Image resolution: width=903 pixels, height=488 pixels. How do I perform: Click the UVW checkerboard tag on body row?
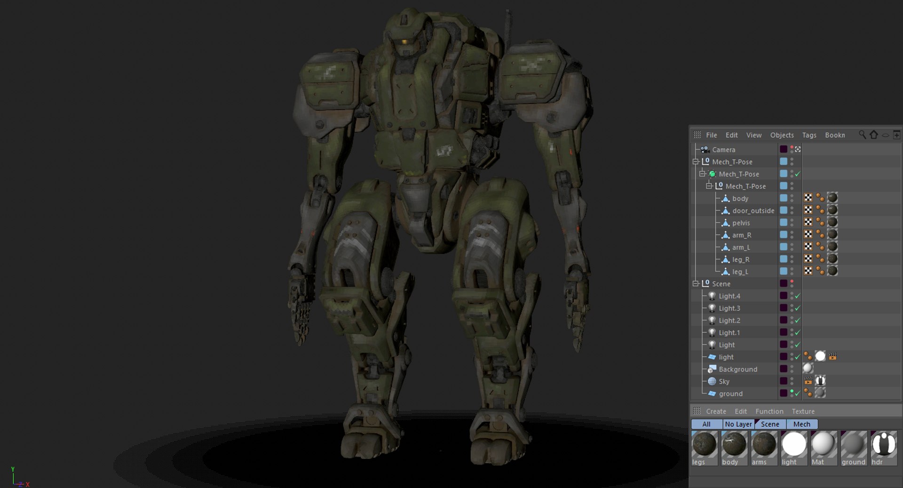point(808,198)
